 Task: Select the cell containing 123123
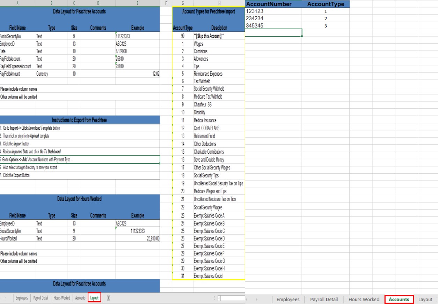(273, 11)
